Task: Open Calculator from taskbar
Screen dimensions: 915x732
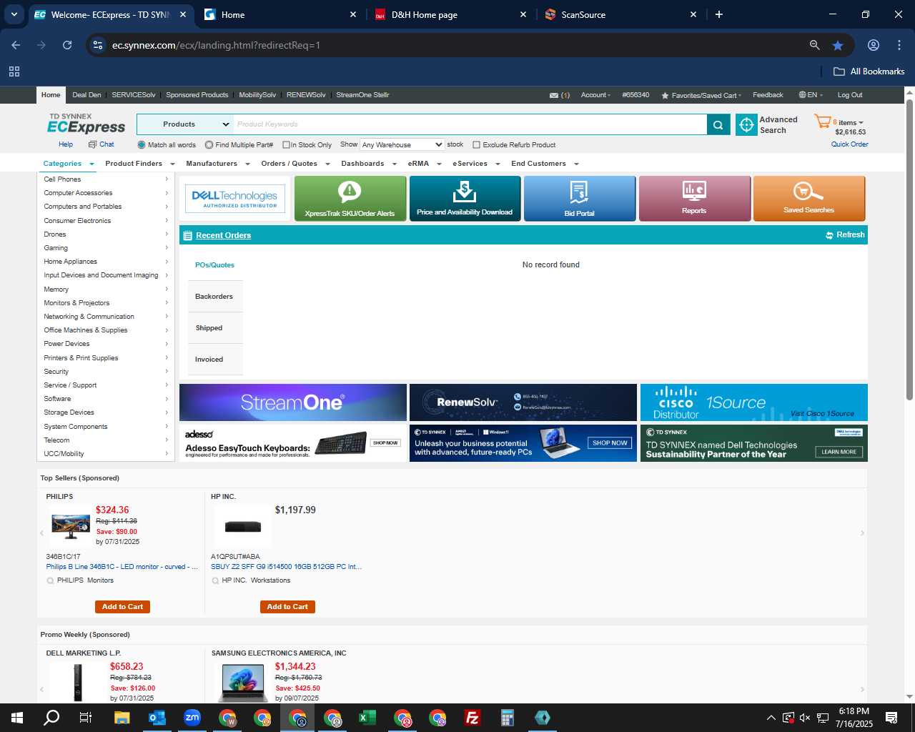Action: 508,718
